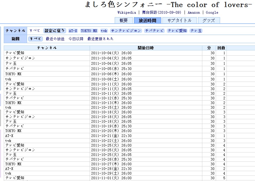Viewport: 255px width, 181px height.
Task: Click the date 2011-10-15(土) 26:00
Action: click(111, 108)
